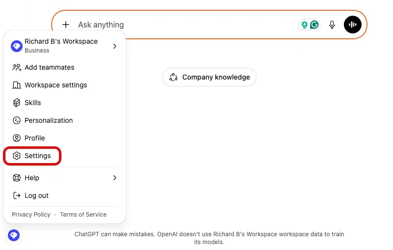Viewport: 393px width, 250px height.
Task: Expand the Help submenu arrow
Action: coord(115,178)
